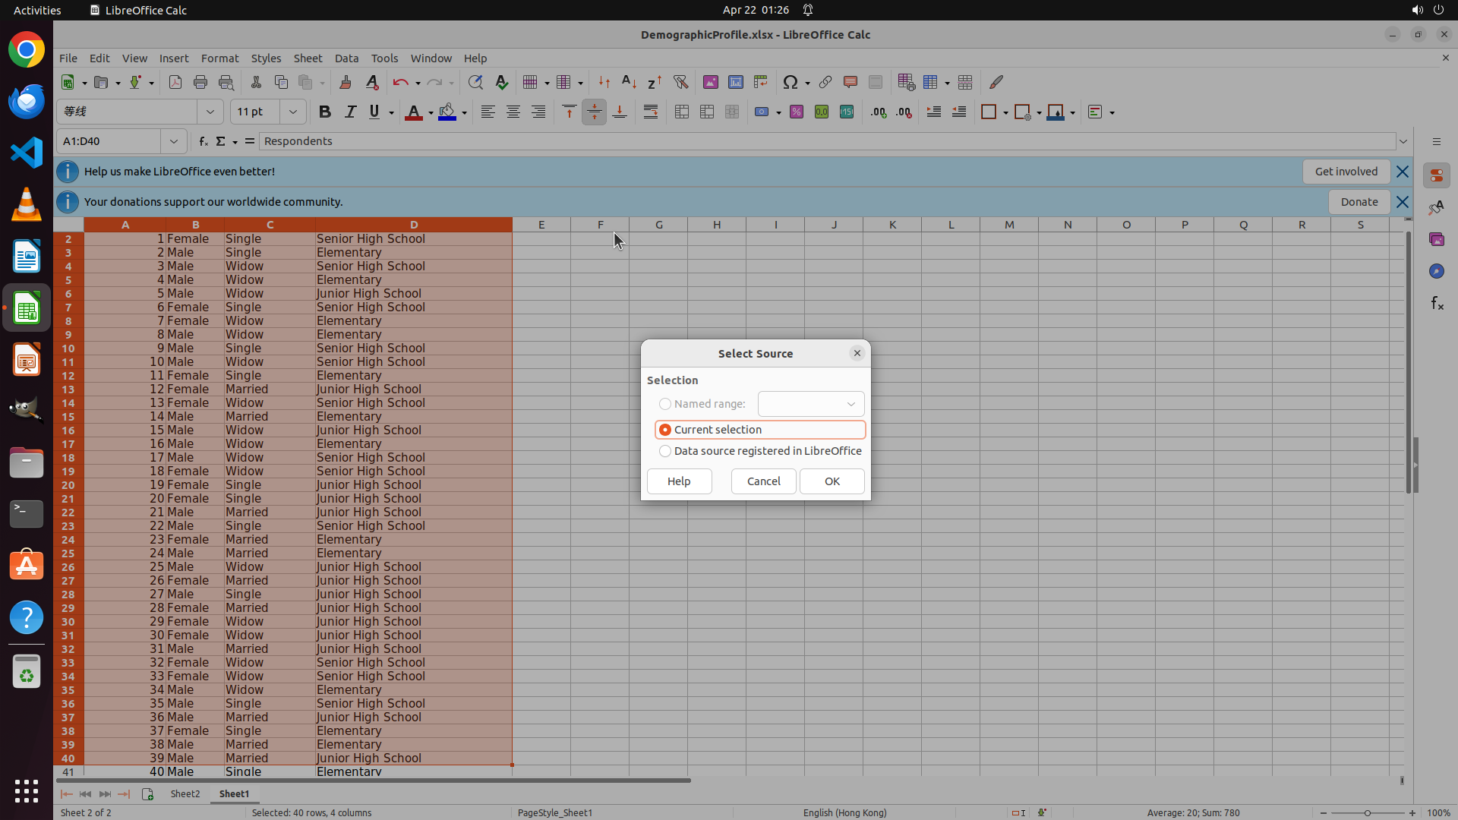Image resolution: width=1458 pixels, height=820 pixels.
Task: Open the Data menu
Action: pos(346,58)
